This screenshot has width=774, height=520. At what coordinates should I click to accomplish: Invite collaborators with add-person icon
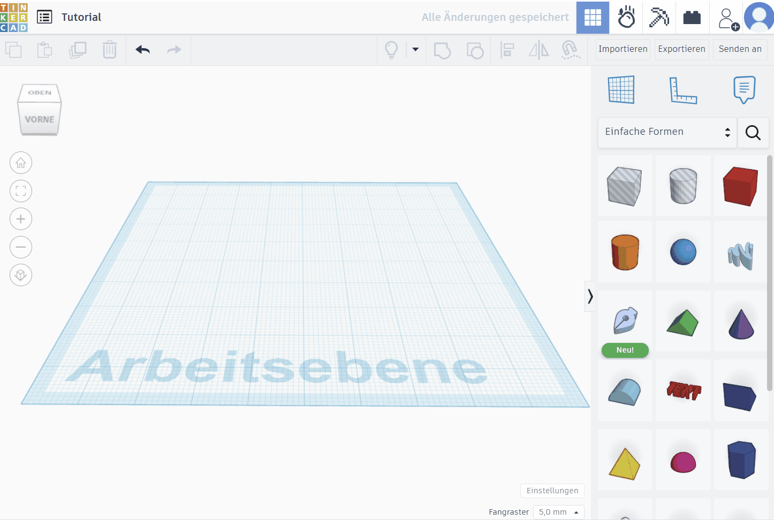(727, 18)
